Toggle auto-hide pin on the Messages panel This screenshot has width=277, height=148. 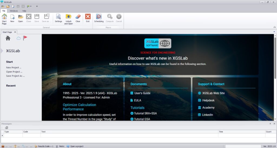tap(270, 124)
